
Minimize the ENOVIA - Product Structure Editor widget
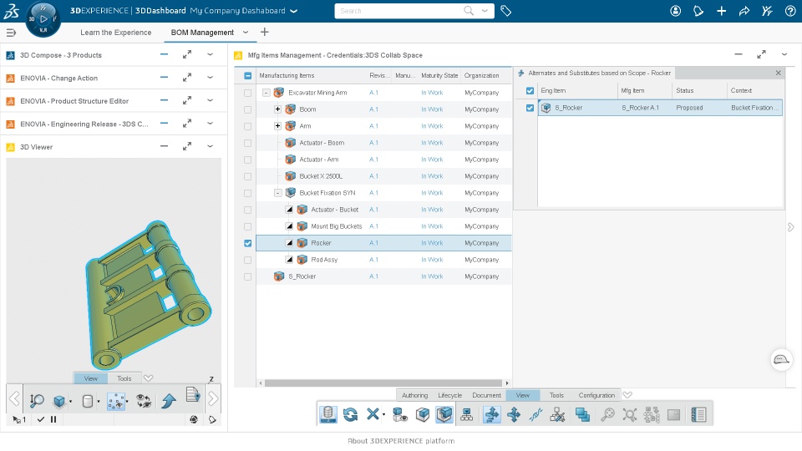(164, 100)
